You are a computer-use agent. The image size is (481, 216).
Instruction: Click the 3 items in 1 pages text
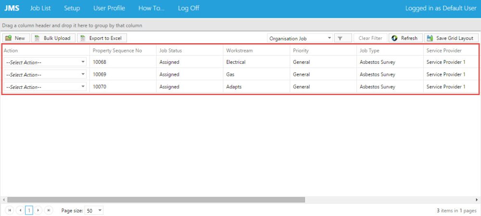pos(457,211)
